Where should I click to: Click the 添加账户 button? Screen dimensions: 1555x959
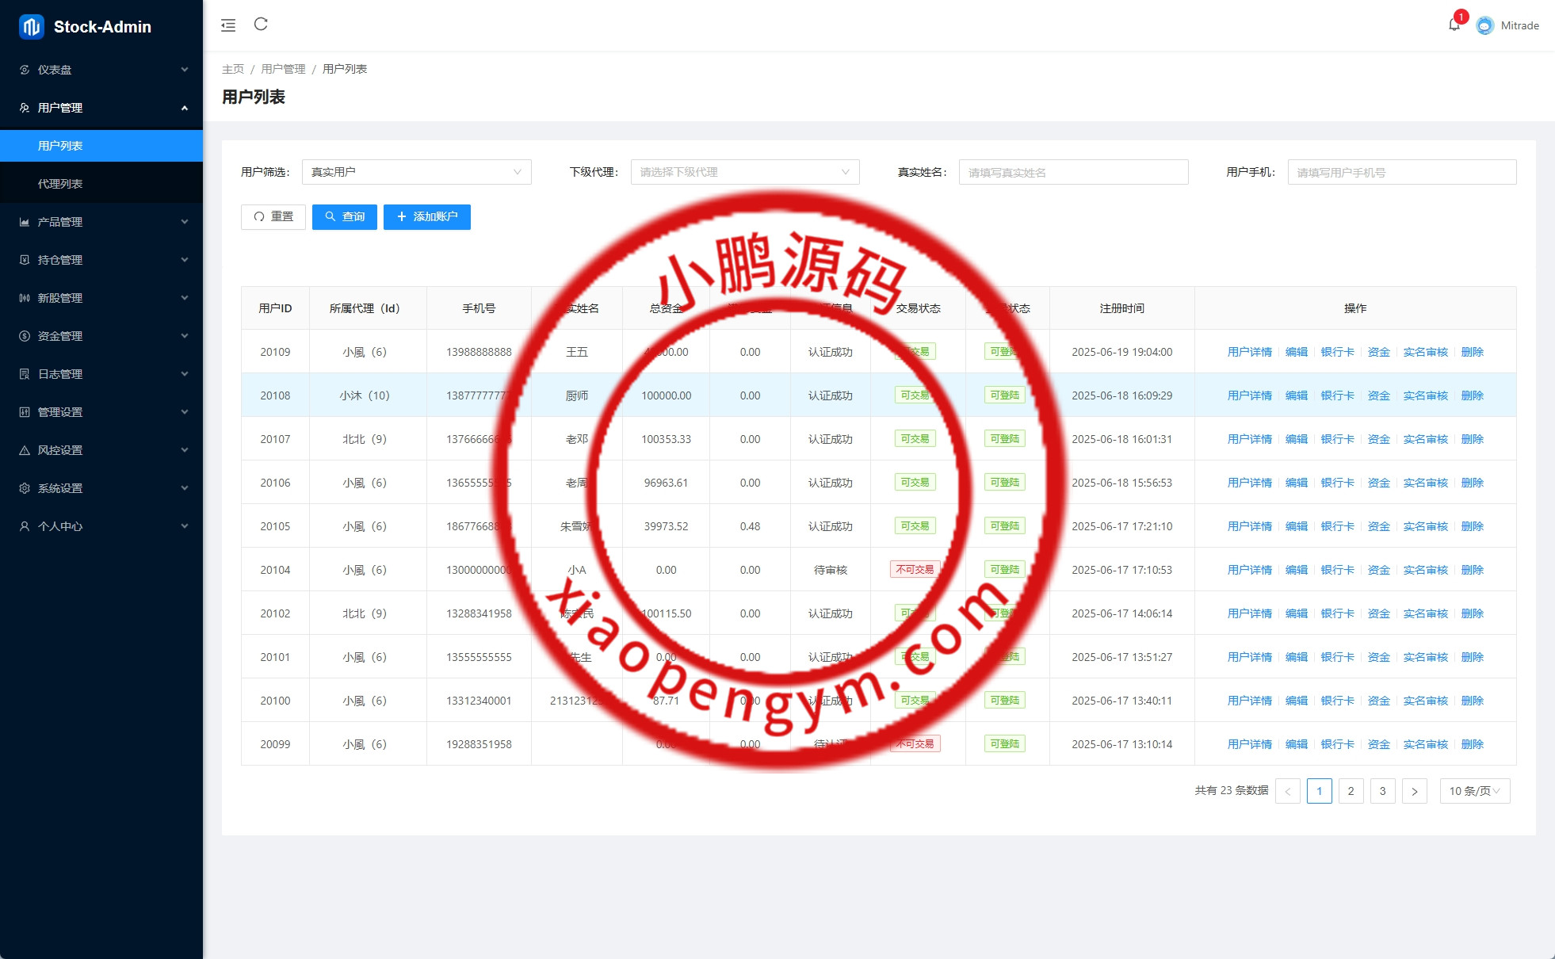tap(426, 216)
